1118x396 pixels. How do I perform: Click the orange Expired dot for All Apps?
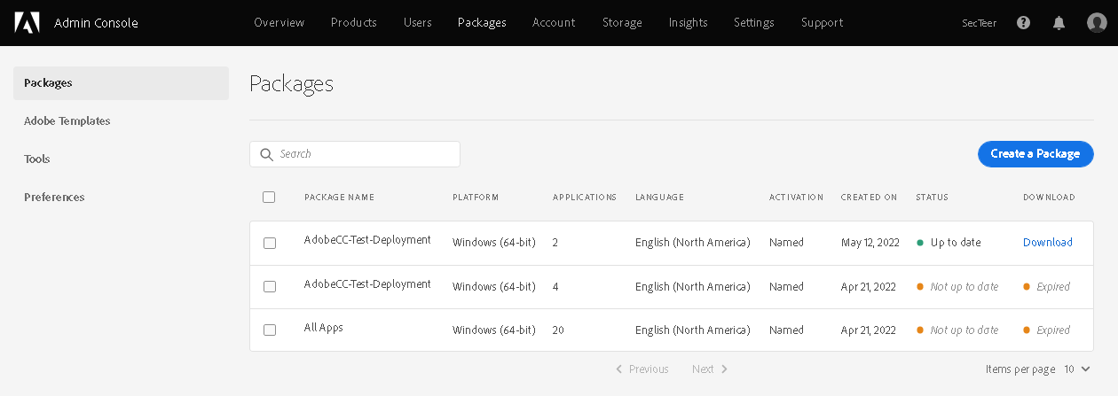pyautogui.click(x=1027, y=330)
